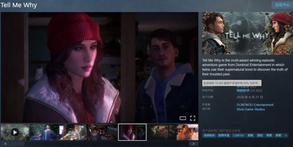Click the thumbnail strip scrollbar handle

[17, 144]
